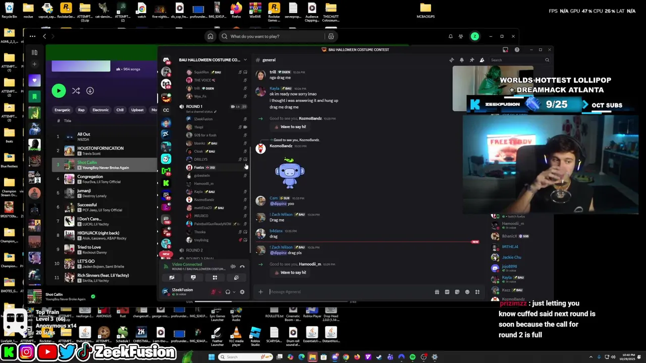Image resolution: width=646 pixels, height=363 pixels.
Task: Start an activity in voice panel
Action: click(215, 277)
